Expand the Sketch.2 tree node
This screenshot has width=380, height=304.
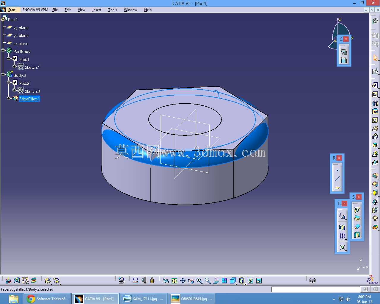point(14,90)
